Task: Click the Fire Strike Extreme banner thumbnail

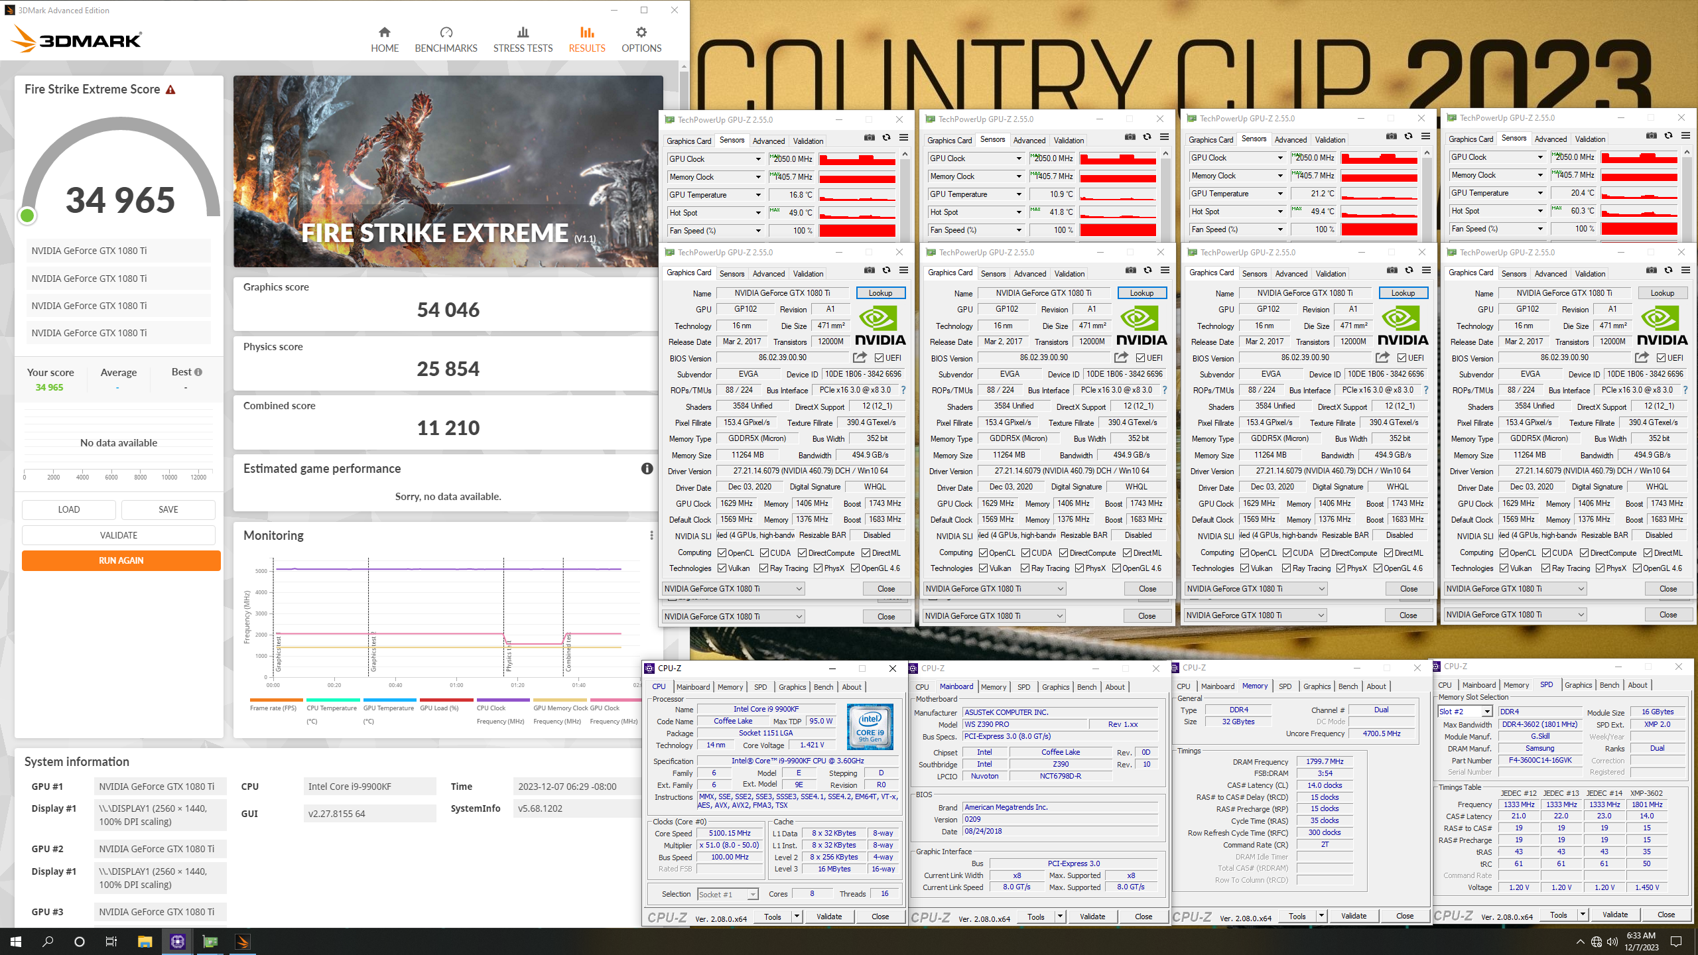Action: pyautogui.click(x=448, y=171)
